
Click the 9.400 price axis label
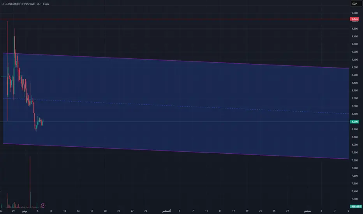point(354,37)
